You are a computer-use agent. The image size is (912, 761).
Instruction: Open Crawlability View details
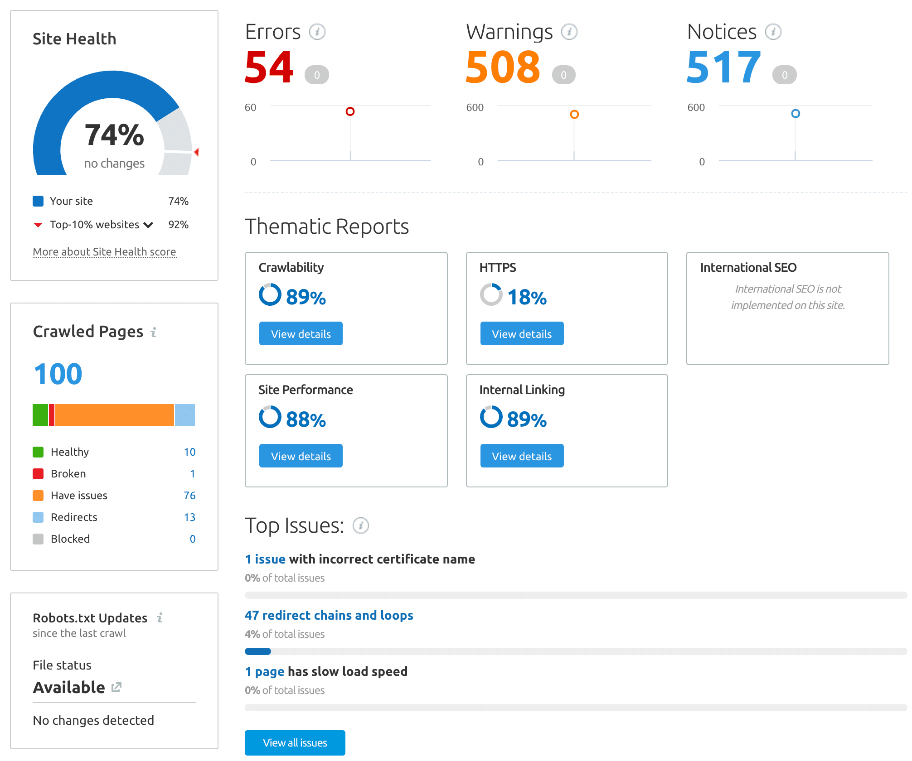[301, 334]
